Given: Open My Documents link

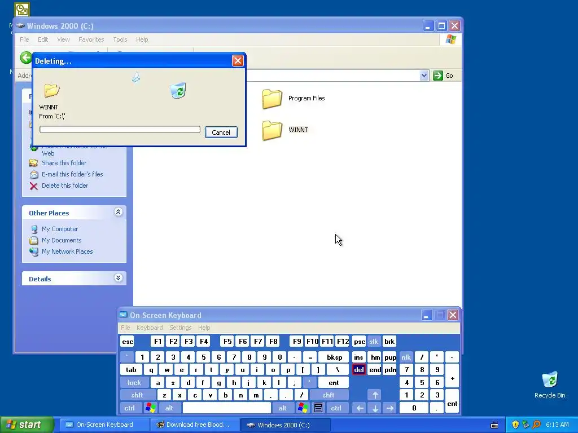Looking at the screenshot, I should (62, 240).
